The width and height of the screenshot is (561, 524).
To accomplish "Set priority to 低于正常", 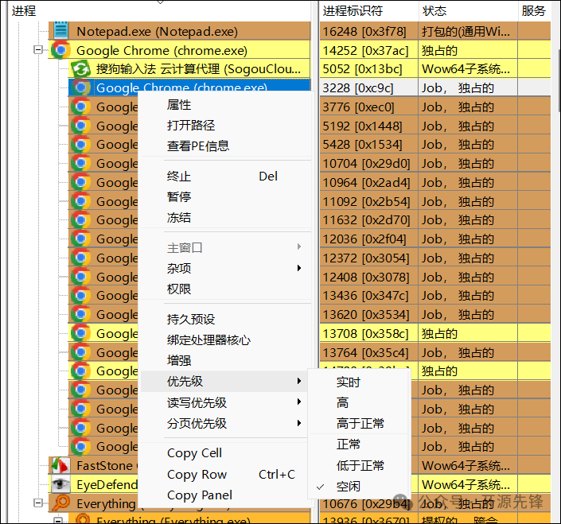I will [360, 465].
